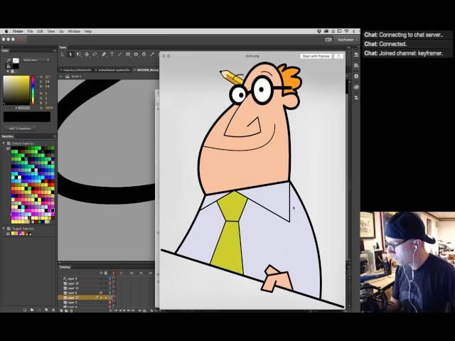Select the Pen tool
Screen dimensions: 455x341
click(x=104, y=54)
